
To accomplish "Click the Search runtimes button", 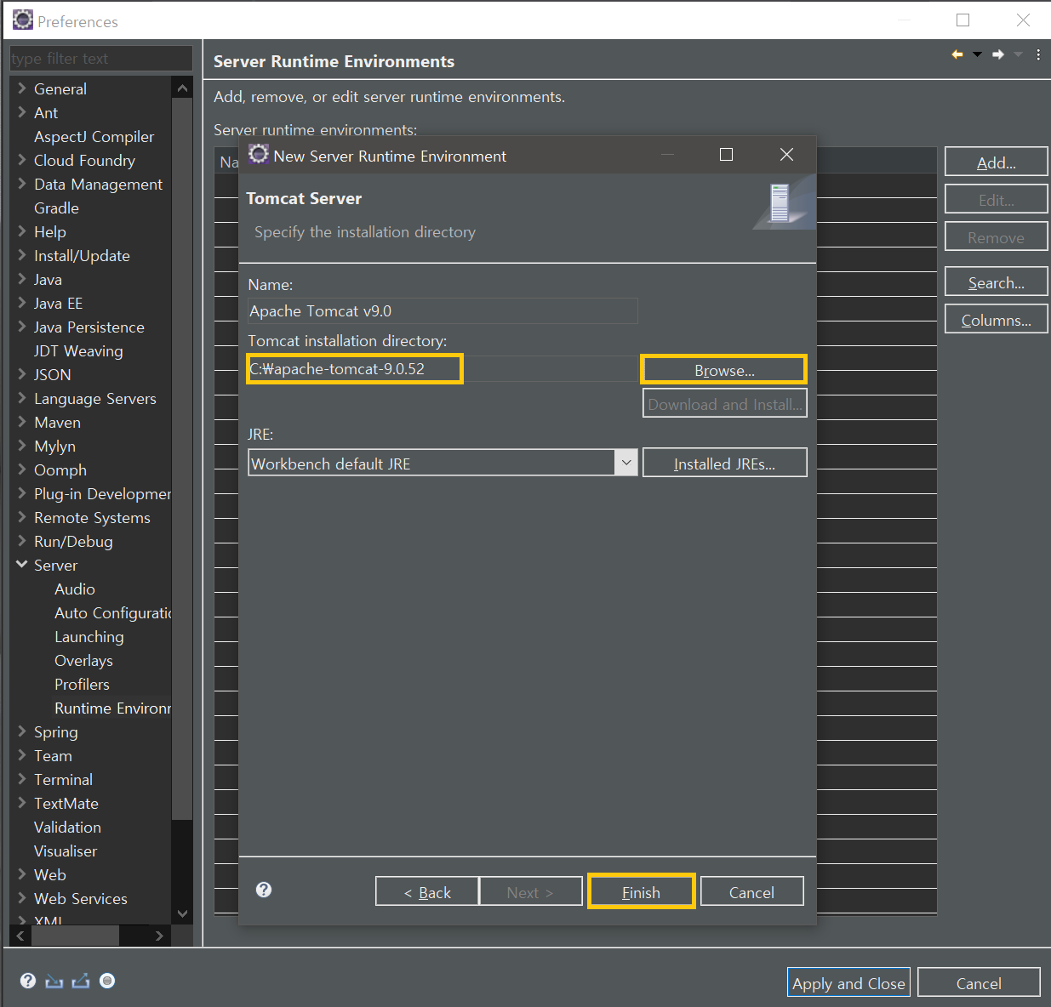I will coord(996,282).
